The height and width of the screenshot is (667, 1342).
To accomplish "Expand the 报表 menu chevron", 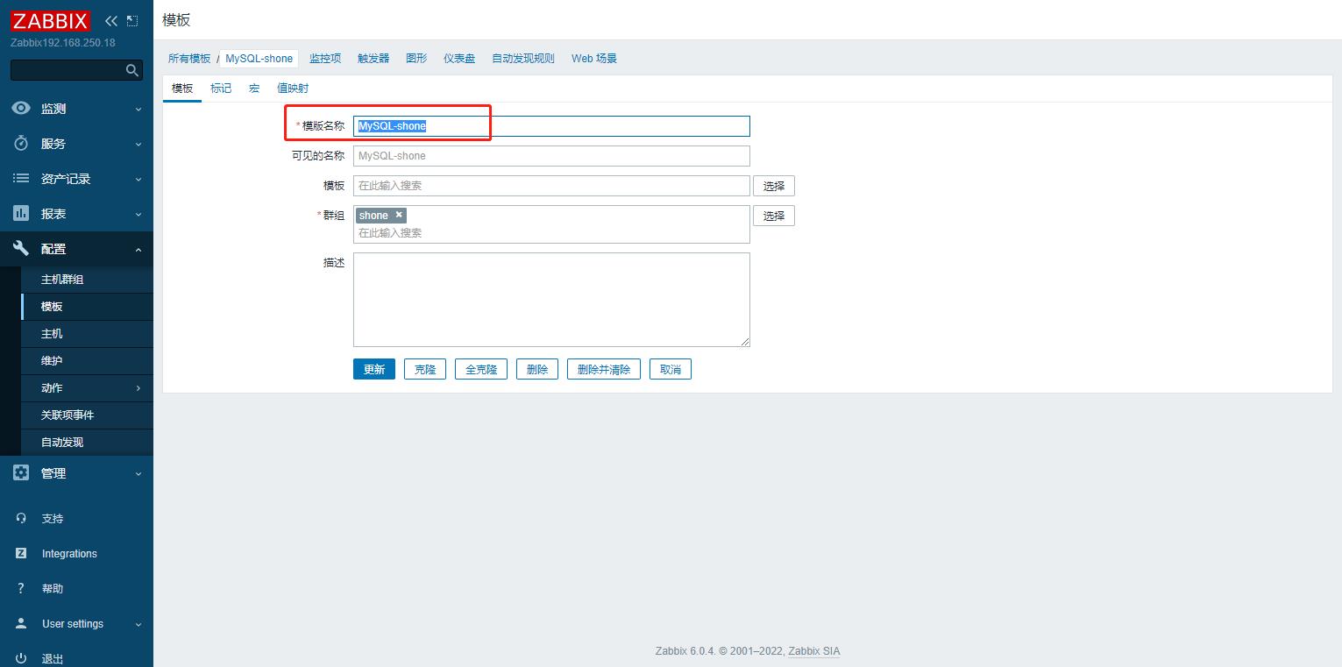I will click(x=138, y=215).
